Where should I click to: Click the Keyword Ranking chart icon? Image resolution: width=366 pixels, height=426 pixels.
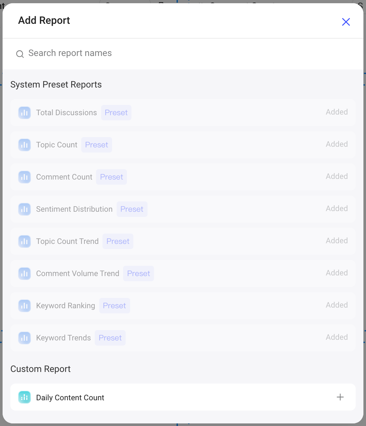(24, 306)
